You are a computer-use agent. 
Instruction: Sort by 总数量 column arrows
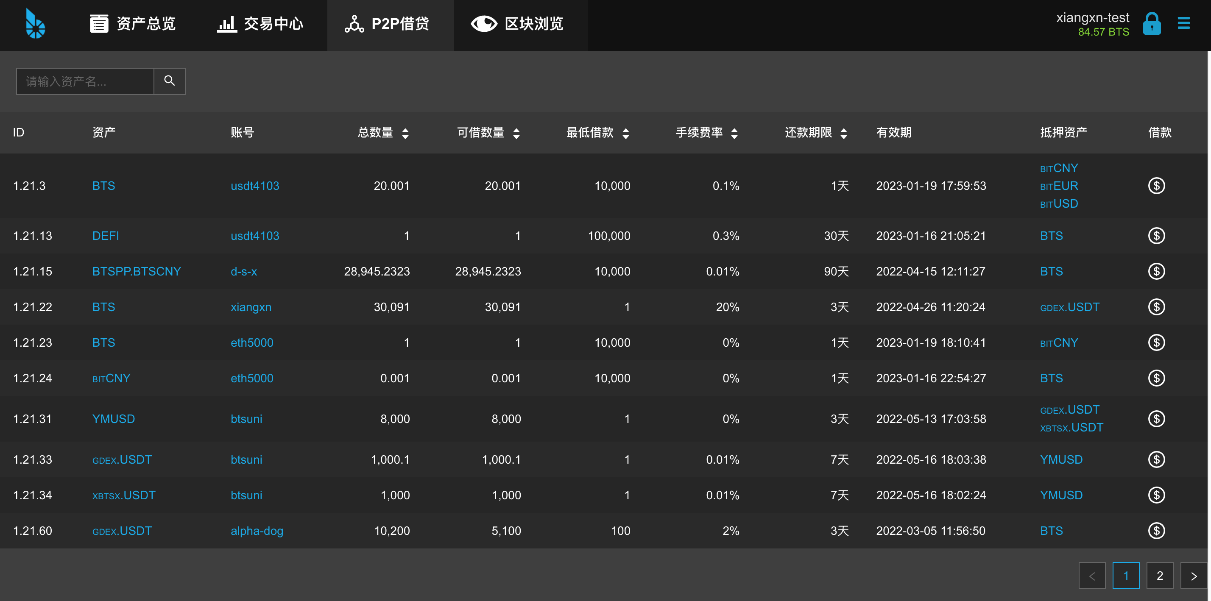tap(405, 134)
